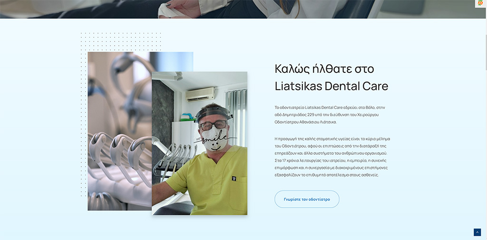Click the 'Οδοντίατρου Αθανάσιου Λιάτσικα' text line

(305, 122)
